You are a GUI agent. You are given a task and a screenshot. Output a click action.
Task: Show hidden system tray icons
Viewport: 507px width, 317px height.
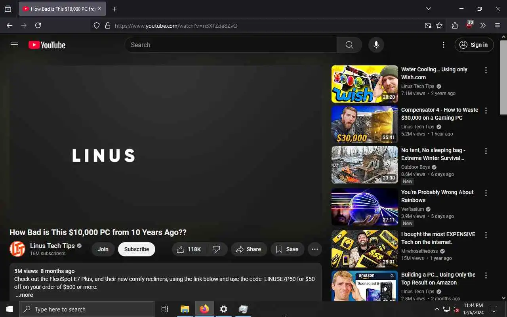436,309
